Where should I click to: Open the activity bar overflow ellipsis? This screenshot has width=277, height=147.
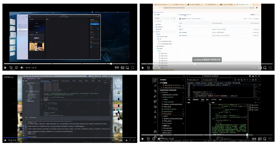[x=155, y=122]
